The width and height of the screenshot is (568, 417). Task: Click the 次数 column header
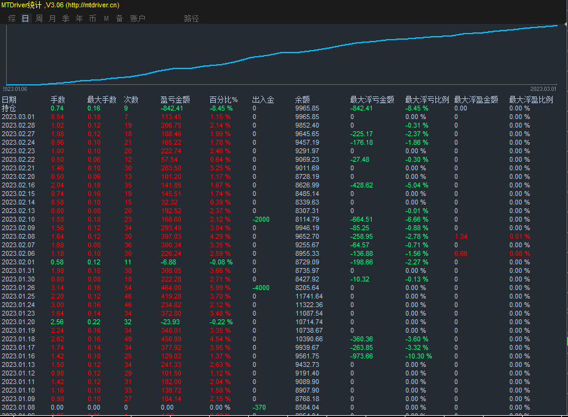click(131, 100)
